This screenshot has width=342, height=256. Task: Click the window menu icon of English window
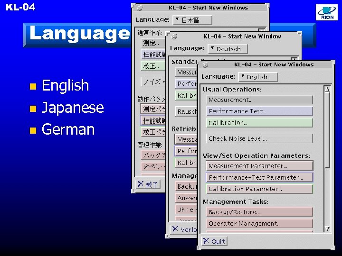coord(205,64)
